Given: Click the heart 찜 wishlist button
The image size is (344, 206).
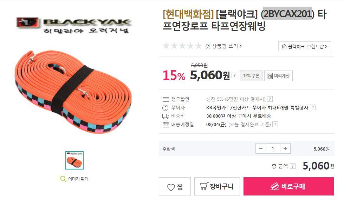Looking at the screenshot, I should point(175,186).
